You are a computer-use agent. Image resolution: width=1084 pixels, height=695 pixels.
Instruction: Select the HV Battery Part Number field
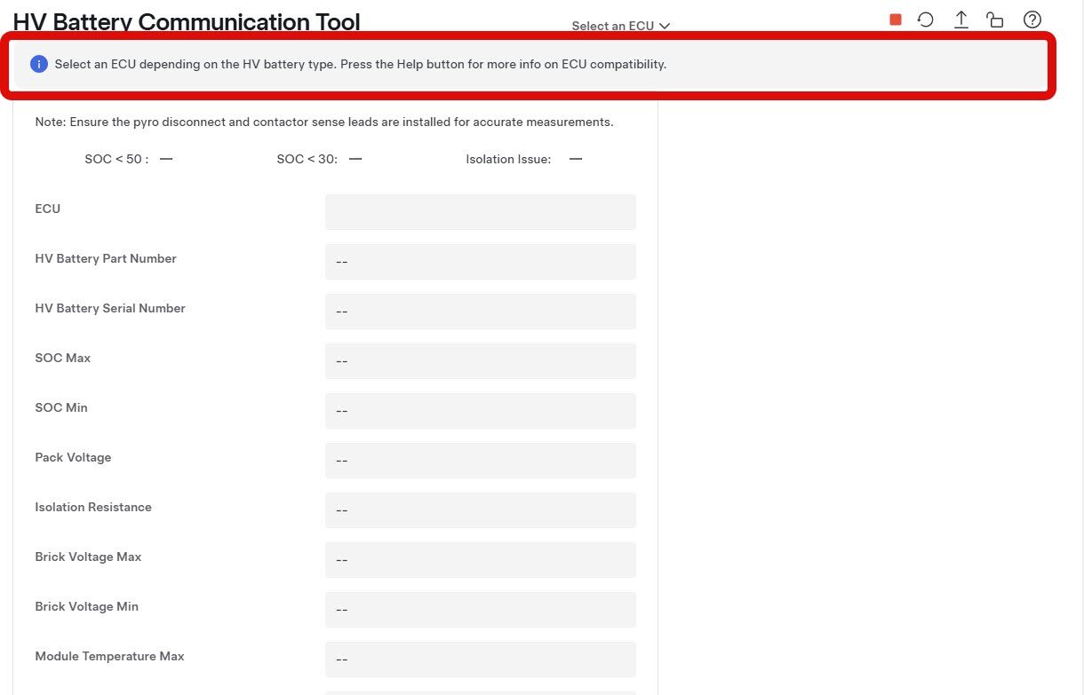(480, 262)
